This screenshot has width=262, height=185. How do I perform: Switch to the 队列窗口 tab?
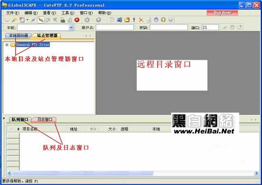coord(20,120)
